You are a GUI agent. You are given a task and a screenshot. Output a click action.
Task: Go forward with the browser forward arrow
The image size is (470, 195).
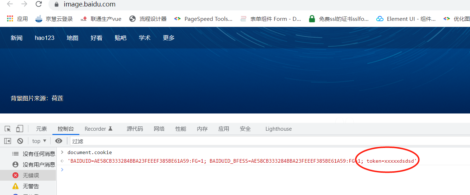tap(24, 4)
